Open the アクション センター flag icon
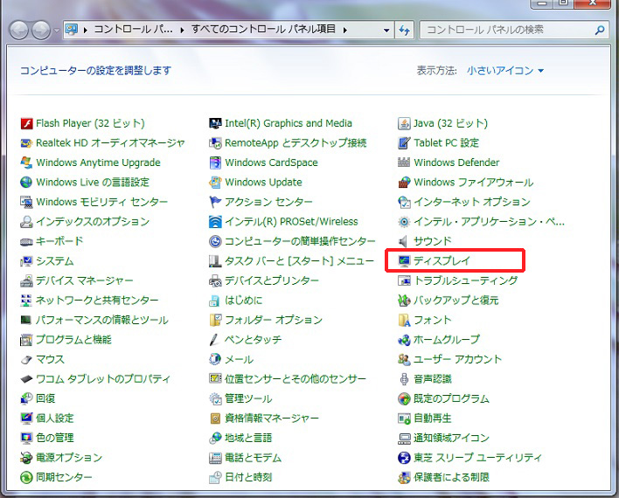The width and height of the screenshot is (619, 498). click(215, 202)
